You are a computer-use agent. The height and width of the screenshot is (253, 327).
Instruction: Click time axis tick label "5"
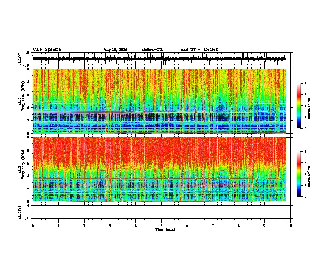pos(161,226)
